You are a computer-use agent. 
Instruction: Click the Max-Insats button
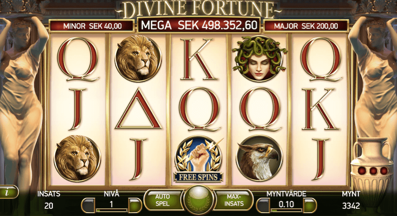coord(234,200)
